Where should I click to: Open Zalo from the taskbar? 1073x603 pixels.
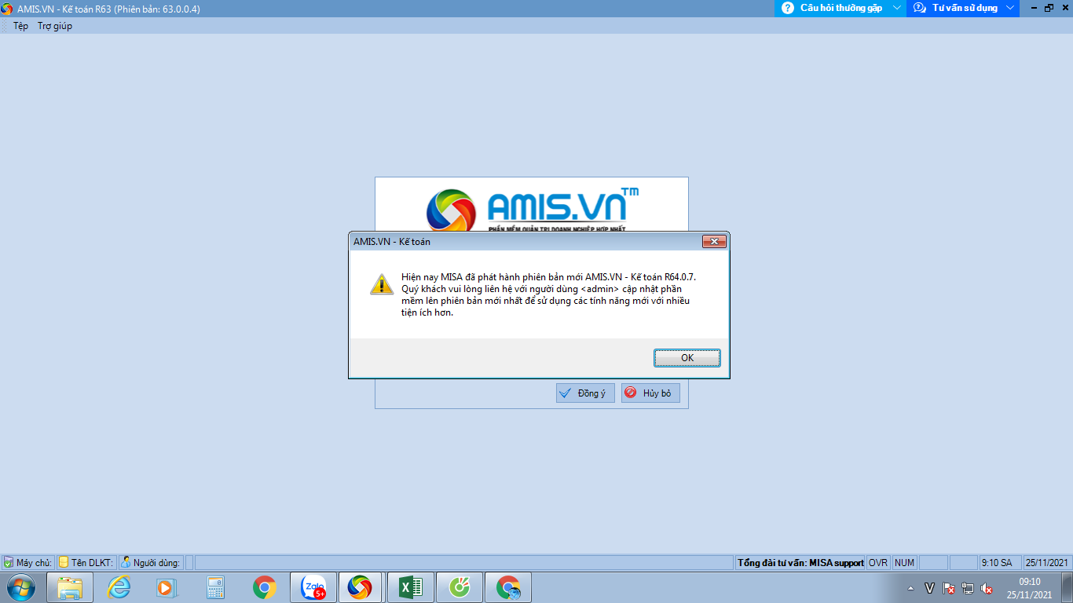(313, 587)
